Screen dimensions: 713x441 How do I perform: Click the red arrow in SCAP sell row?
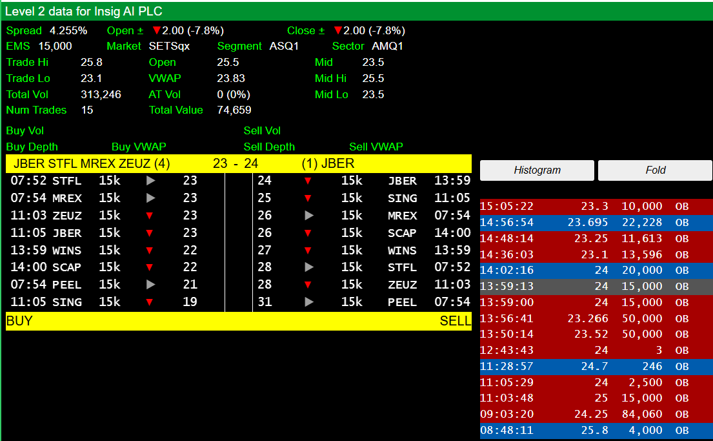[x=308, y=233]
